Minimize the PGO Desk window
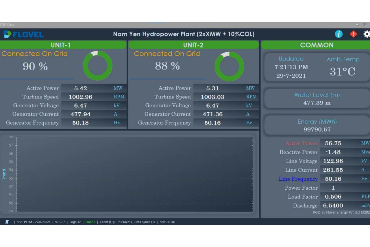This screenshot has height=247, width=370. click(x=358, y=25)
